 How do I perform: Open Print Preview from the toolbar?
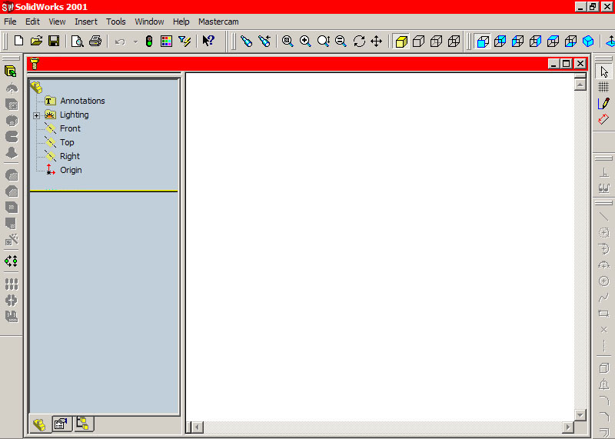(78, 42)
